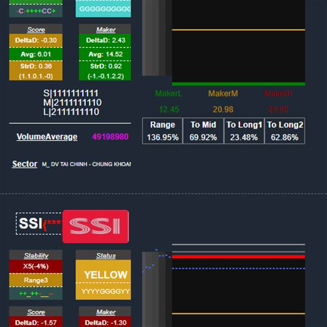Click the MakerL label

[x=168, y=93]
